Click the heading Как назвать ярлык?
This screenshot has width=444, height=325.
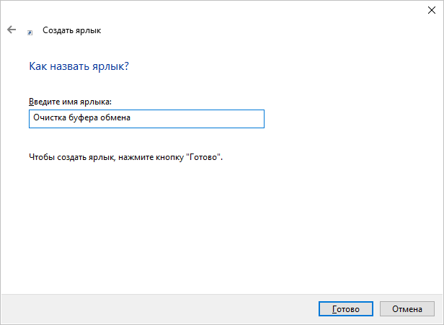pyautogui.click(x=79, y=66)
